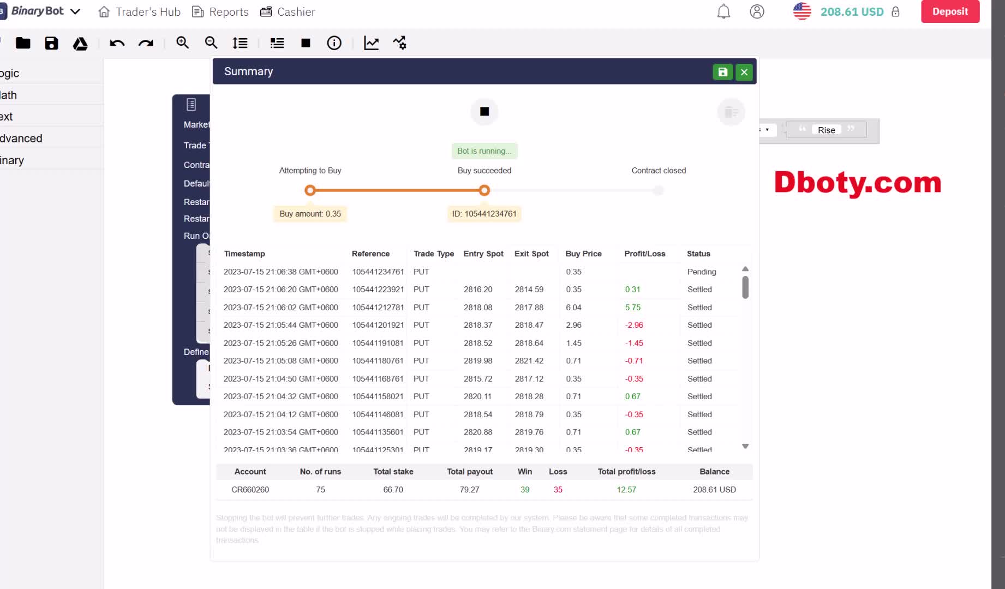Click the open folder icon in toolbar
The height and width of the screenshot is (589, 1005).
tap(23, 43)
